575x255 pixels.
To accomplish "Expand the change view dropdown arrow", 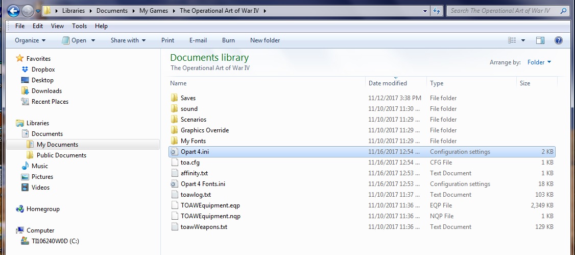I will 523,40.
